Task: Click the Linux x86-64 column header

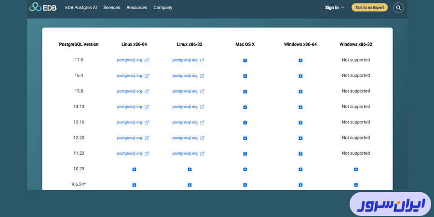Action: click(134, 44)
